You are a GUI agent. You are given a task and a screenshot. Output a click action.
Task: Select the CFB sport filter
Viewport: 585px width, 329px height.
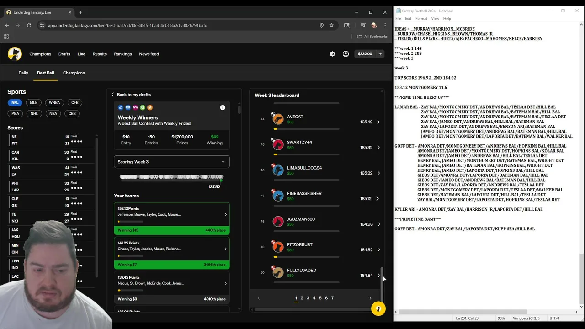pos(75,103)
